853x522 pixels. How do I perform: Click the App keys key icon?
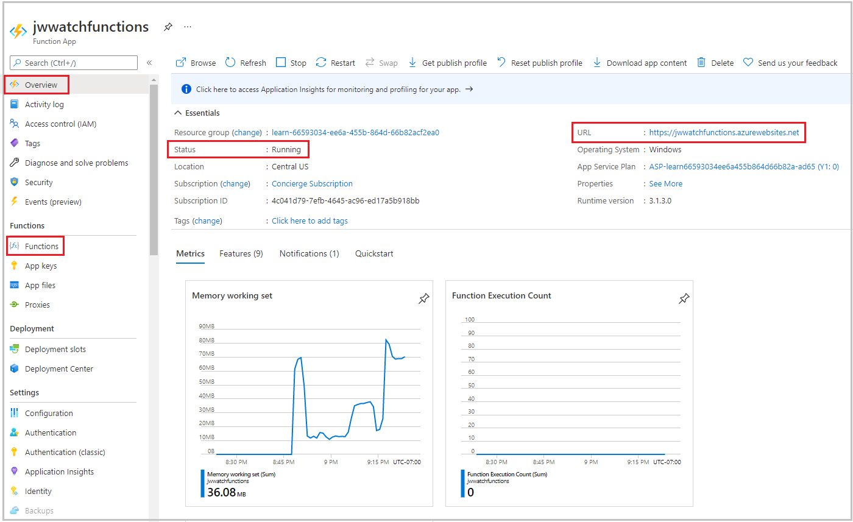click(15, 266)
